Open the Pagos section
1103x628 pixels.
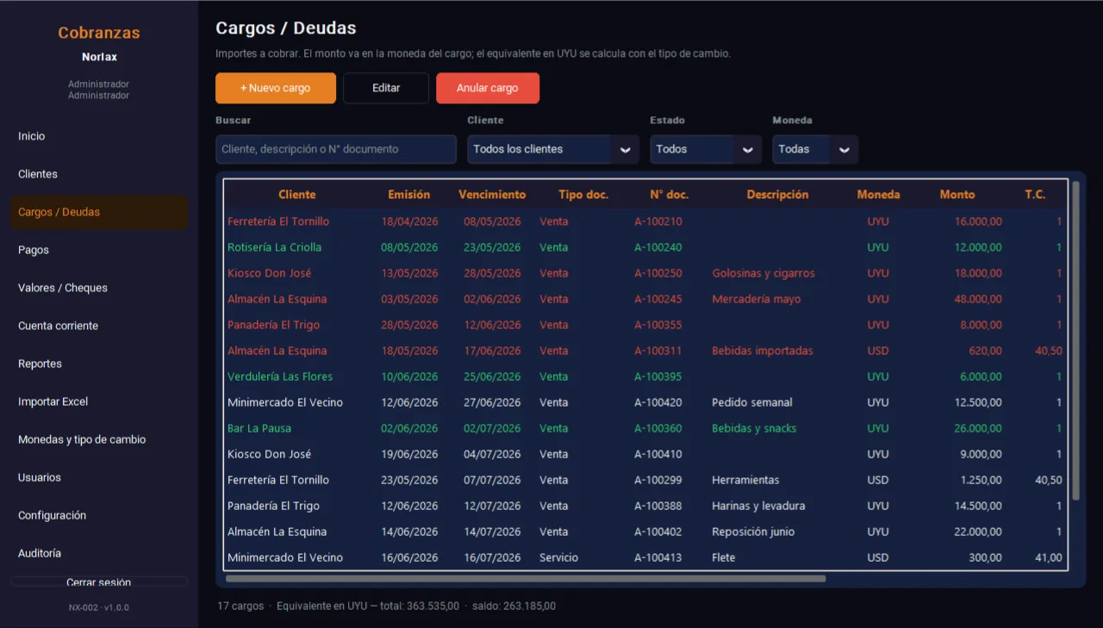(x=99, y=250)
